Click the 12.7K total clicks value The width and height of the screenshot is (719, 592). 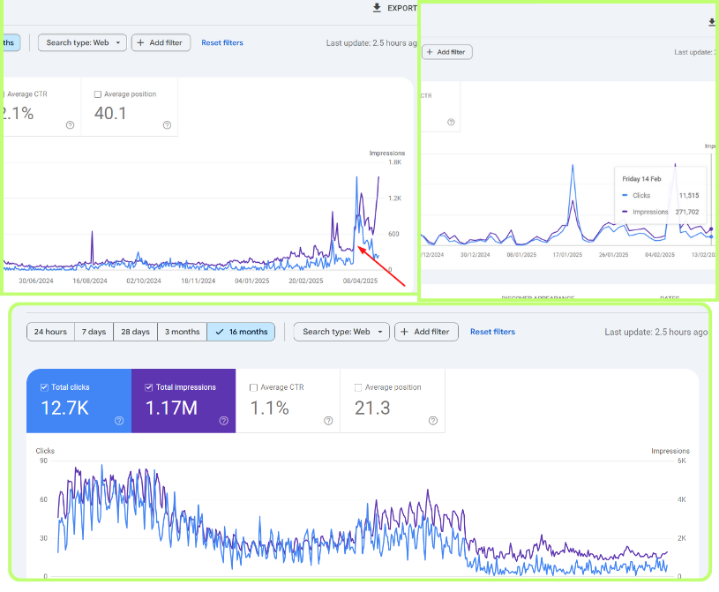tap(64, 408)
